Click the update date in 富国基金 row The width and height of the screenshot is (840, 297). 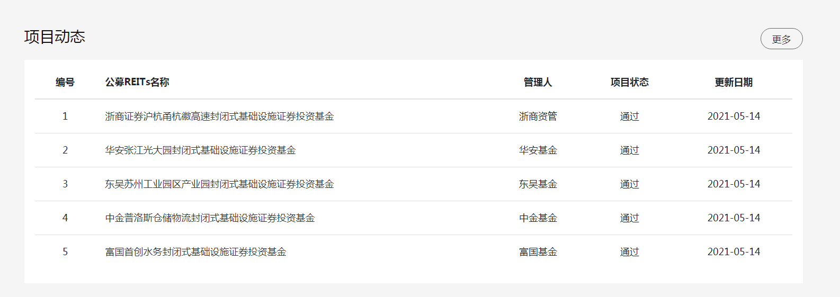(x=734, y=252)
